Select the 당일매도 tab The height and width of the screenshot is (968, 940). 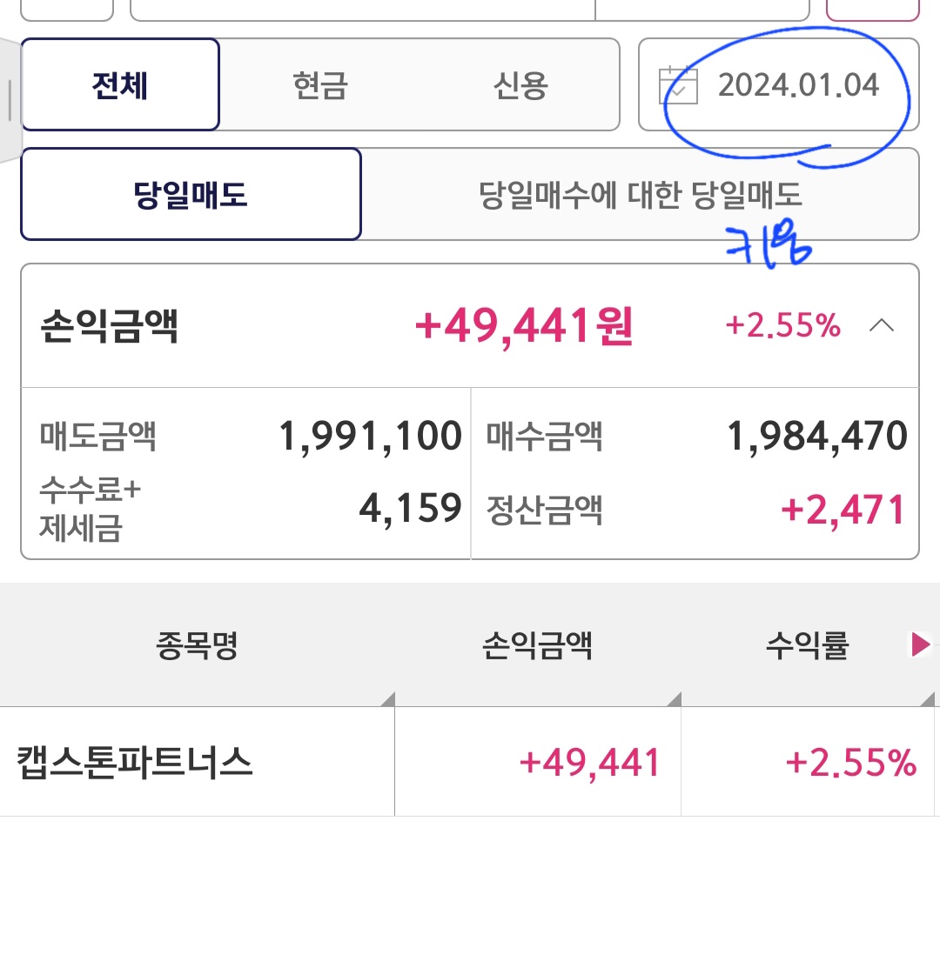(x=190, y=194)
